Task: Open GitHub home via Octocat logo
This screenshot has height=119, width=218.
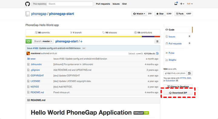Action: pos(27,4)
